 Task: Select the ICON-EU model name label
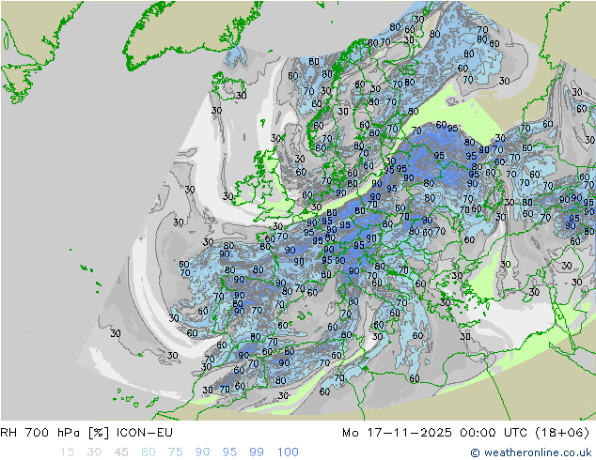pos(145,433)
